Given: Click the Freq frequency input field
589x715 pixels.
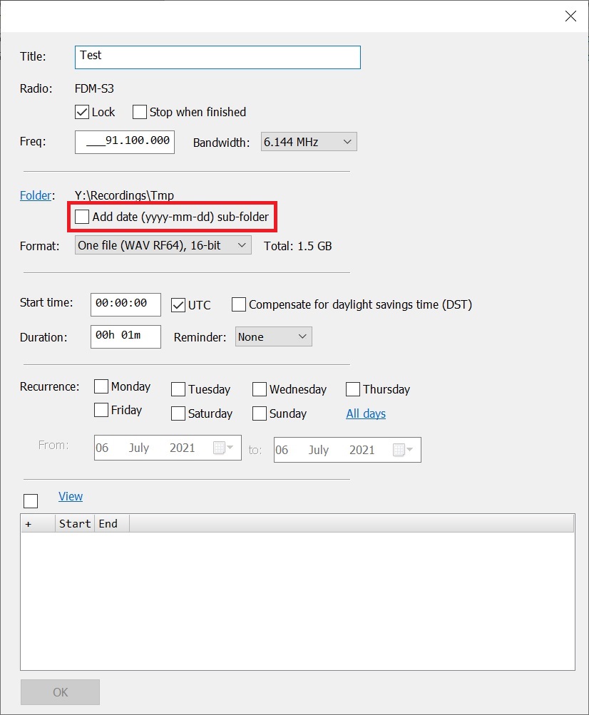Looking at the screenshot, I should (124, 142).
